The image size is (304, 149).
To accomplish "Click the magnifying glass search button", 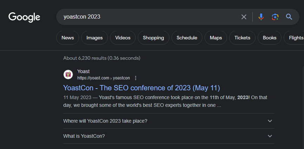I will click(289, 17).
